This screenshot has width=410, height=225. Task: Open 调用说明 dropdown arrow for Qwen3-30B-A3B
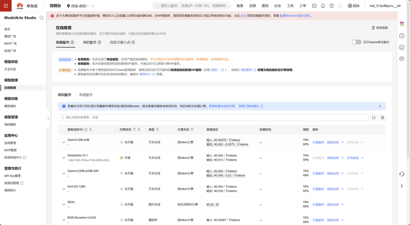342,142
